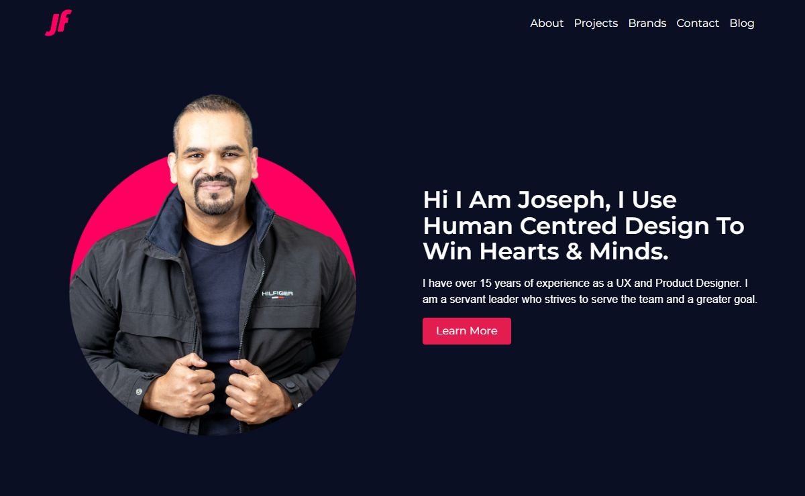Click the Human Centred Design headline line
The height and width of the screenshot is (496, 805).
click(x=584, y=226)
